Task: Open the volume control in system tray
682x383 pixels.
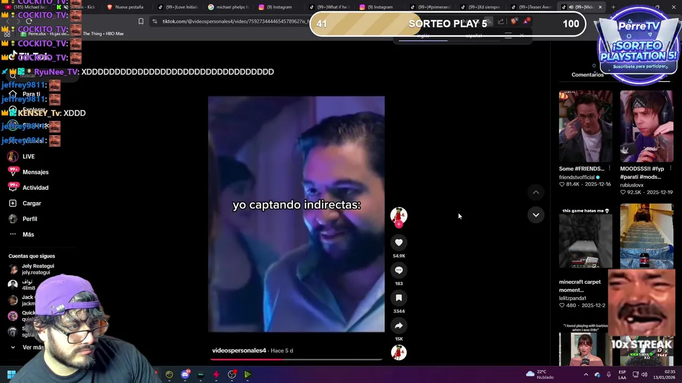Action: (x=644, y=374)
